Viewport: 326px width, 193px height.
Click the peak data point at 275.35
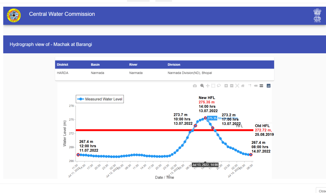point(205,118)
